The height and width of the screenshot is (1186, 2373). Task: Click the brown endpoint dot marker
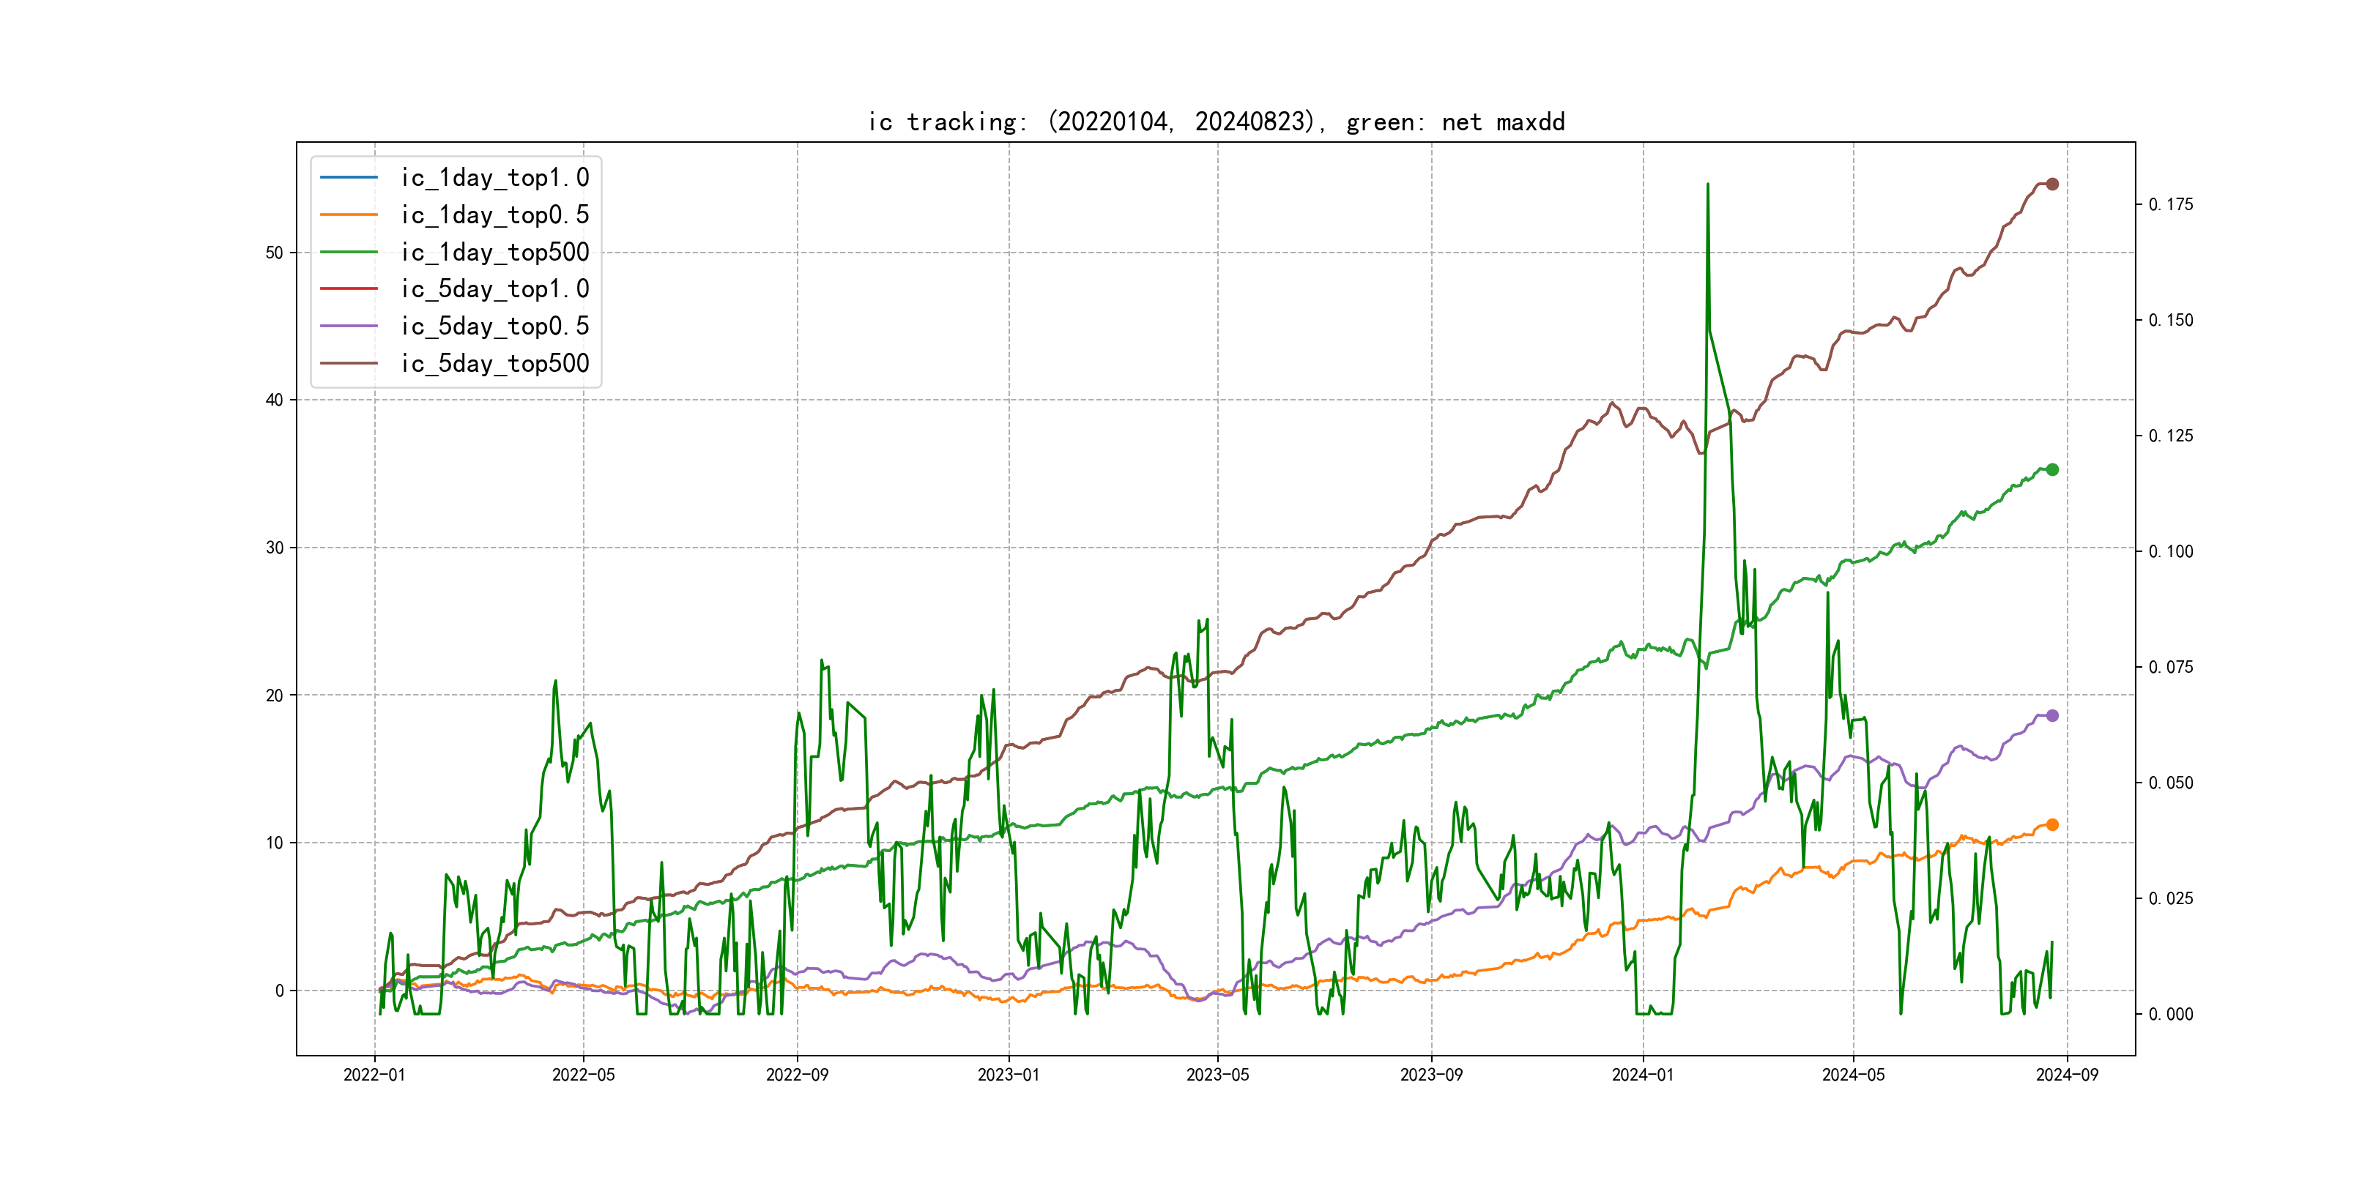[2052, 184]
